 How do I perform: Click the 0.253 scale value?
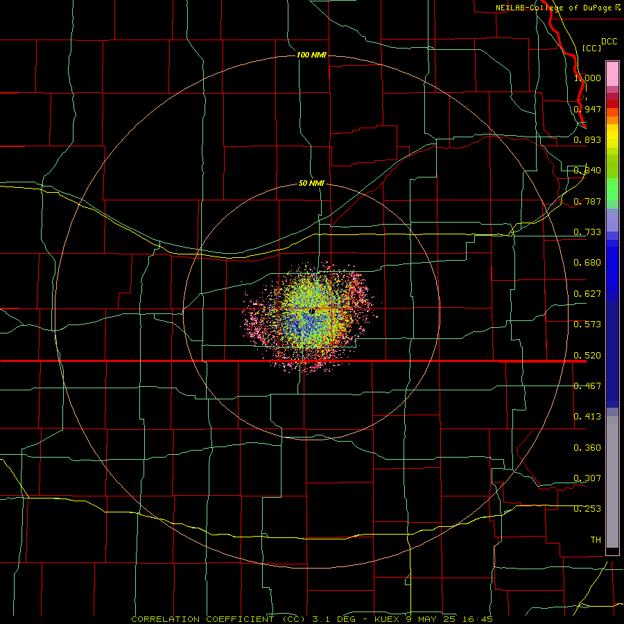[x=587, y=509]
